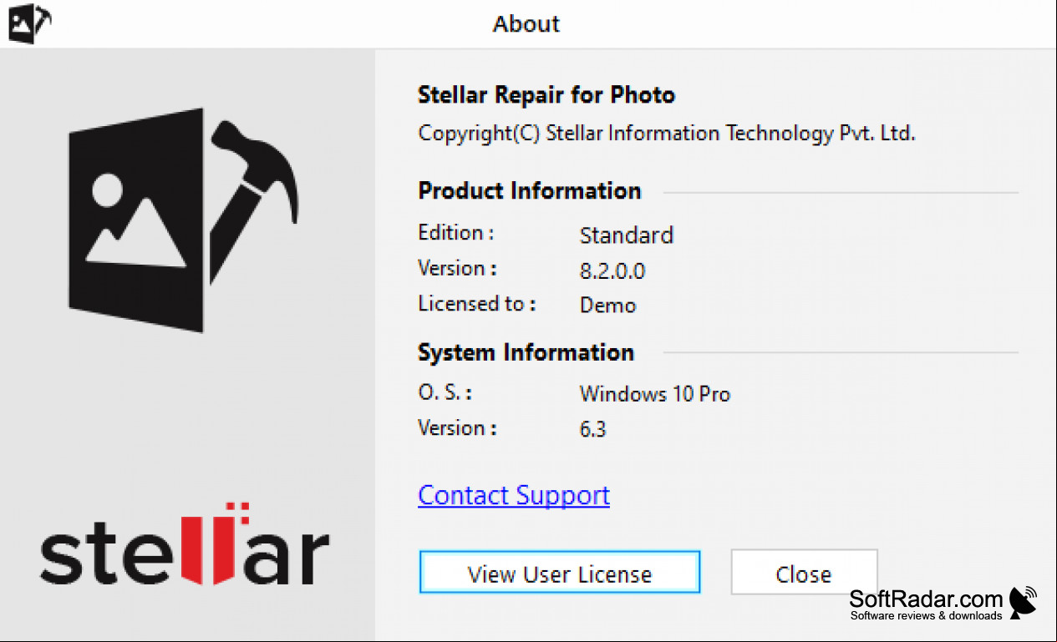Viewport: 1057px width, 642px height.
Task: Click the Stellar brand logo
Action: tap(185, 546)
